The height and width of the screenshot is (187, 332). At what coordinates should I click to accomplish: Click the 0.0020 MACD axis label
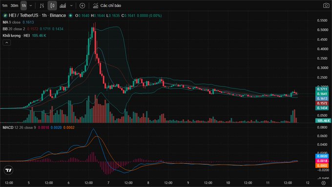click(x=322, y=156)
